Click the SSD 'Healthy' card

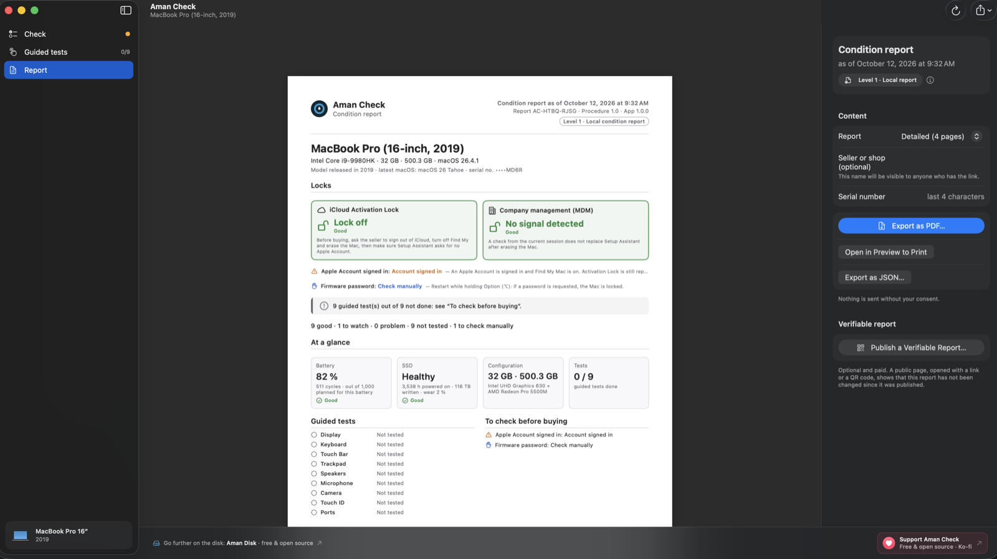pos(437,383)
